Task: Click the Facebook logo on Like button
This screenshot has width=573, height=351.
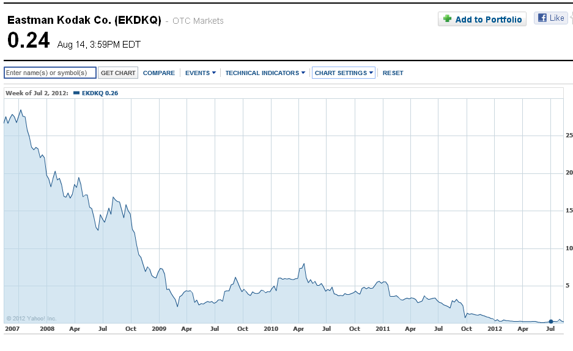Action: click(x=542, y=18)
